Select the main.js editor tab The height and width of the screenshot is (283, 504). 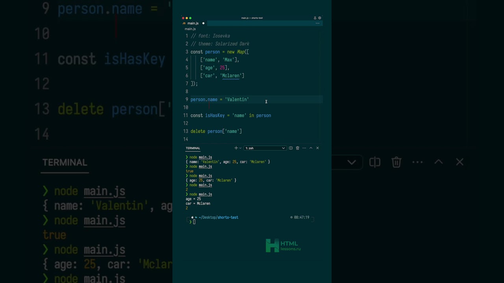tap(193, 23)
